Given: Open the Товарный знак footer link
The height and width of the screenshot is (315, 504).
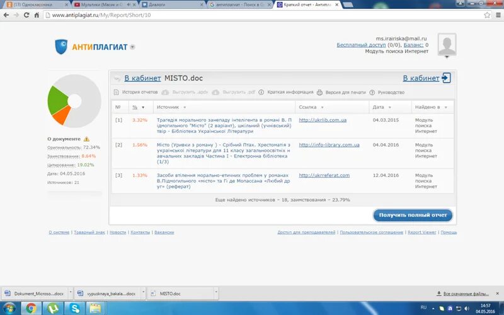Looking at the screenshot, I should (x=89, y=232).
